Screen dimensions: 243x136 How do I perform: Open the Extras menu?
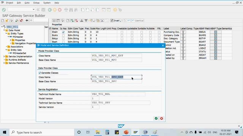(x=36, y=3)
